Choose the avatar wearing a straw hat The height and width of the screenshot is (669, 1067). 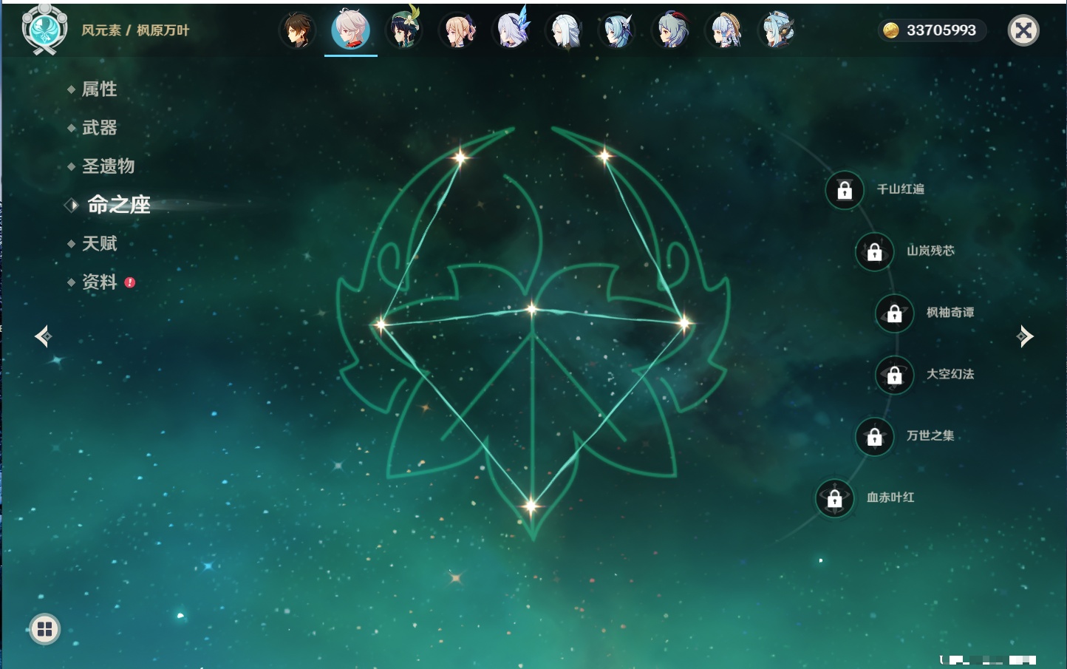(x=724, y=30)
